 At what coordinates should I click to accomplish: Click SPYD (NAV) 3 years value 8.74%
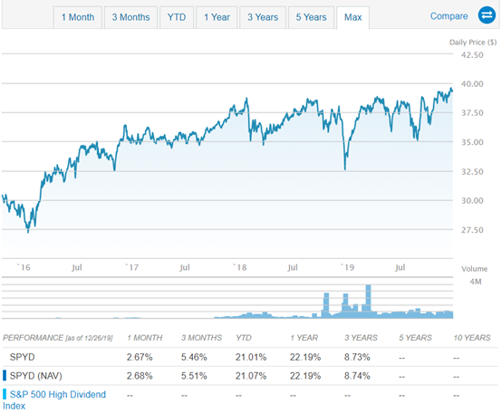tap(357, 376)
